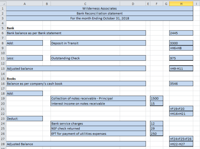
Task: Click the cell containing 2445
Action: tap(181, 33)
